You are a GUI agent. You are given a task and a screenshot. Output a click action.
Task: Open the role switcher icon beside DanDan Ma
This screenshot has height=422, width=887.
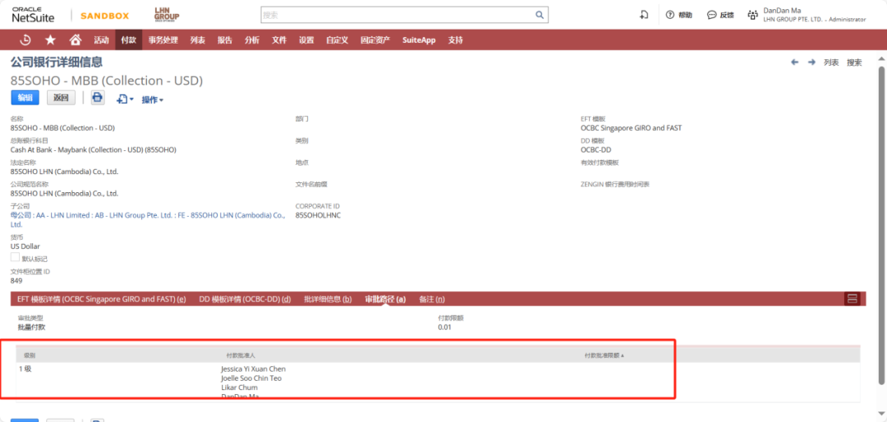pyautogui.click(x=752, y=16)
